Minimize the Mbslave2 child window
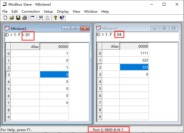184x133 pixels. [66, 28]
